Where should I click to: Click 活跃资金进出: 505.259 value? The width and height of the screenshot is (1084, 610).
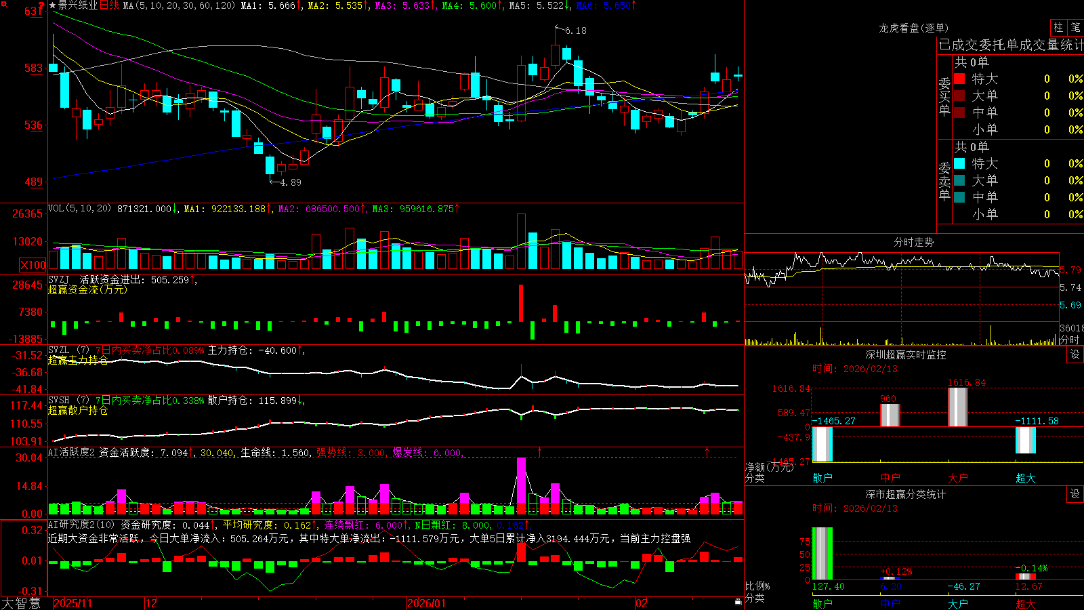(x=138, y=279)
